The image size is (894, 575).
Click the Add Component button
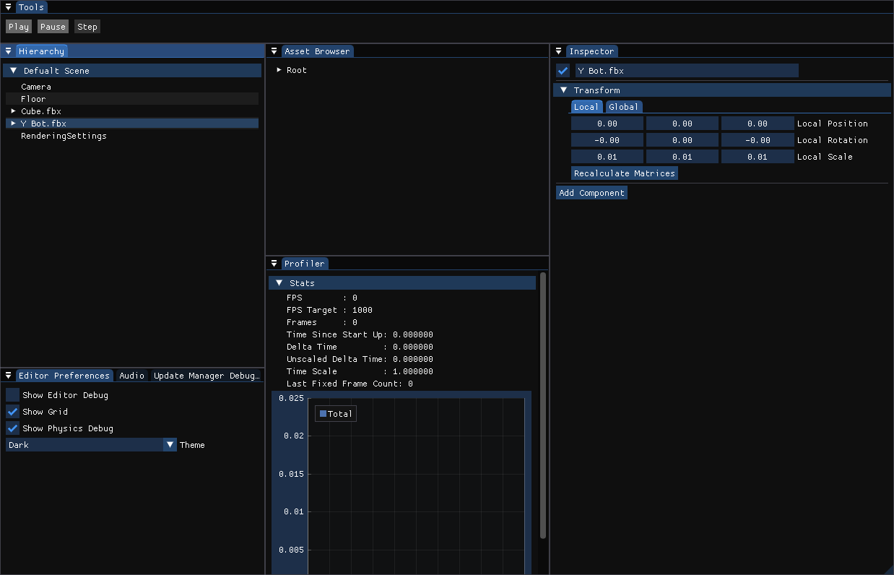pos(591,193)
